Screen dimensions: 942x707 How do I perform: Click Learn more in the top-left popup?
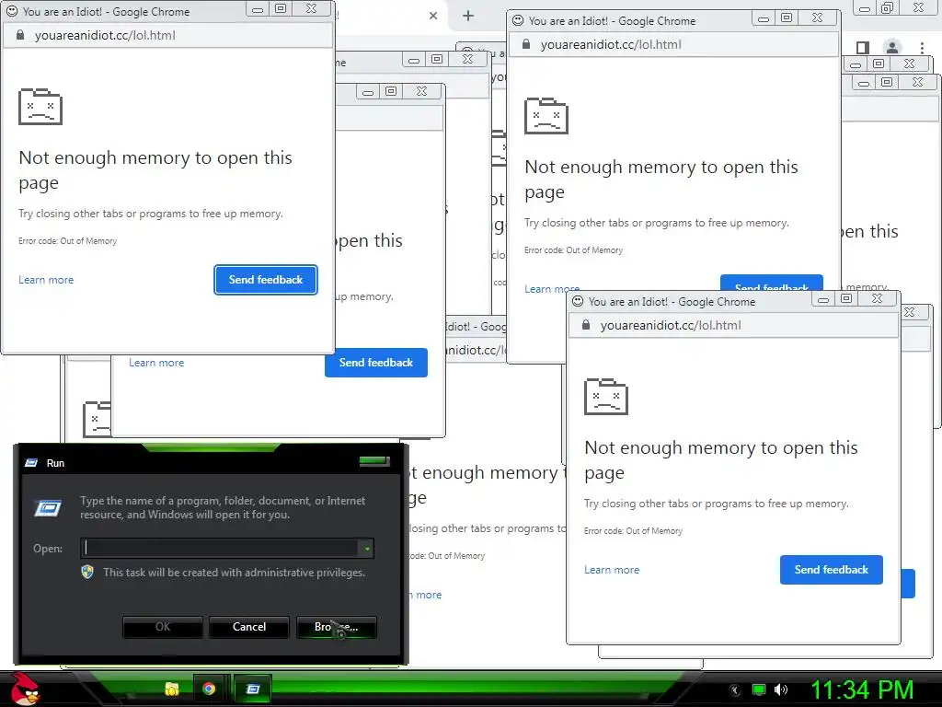coord(46,280)
